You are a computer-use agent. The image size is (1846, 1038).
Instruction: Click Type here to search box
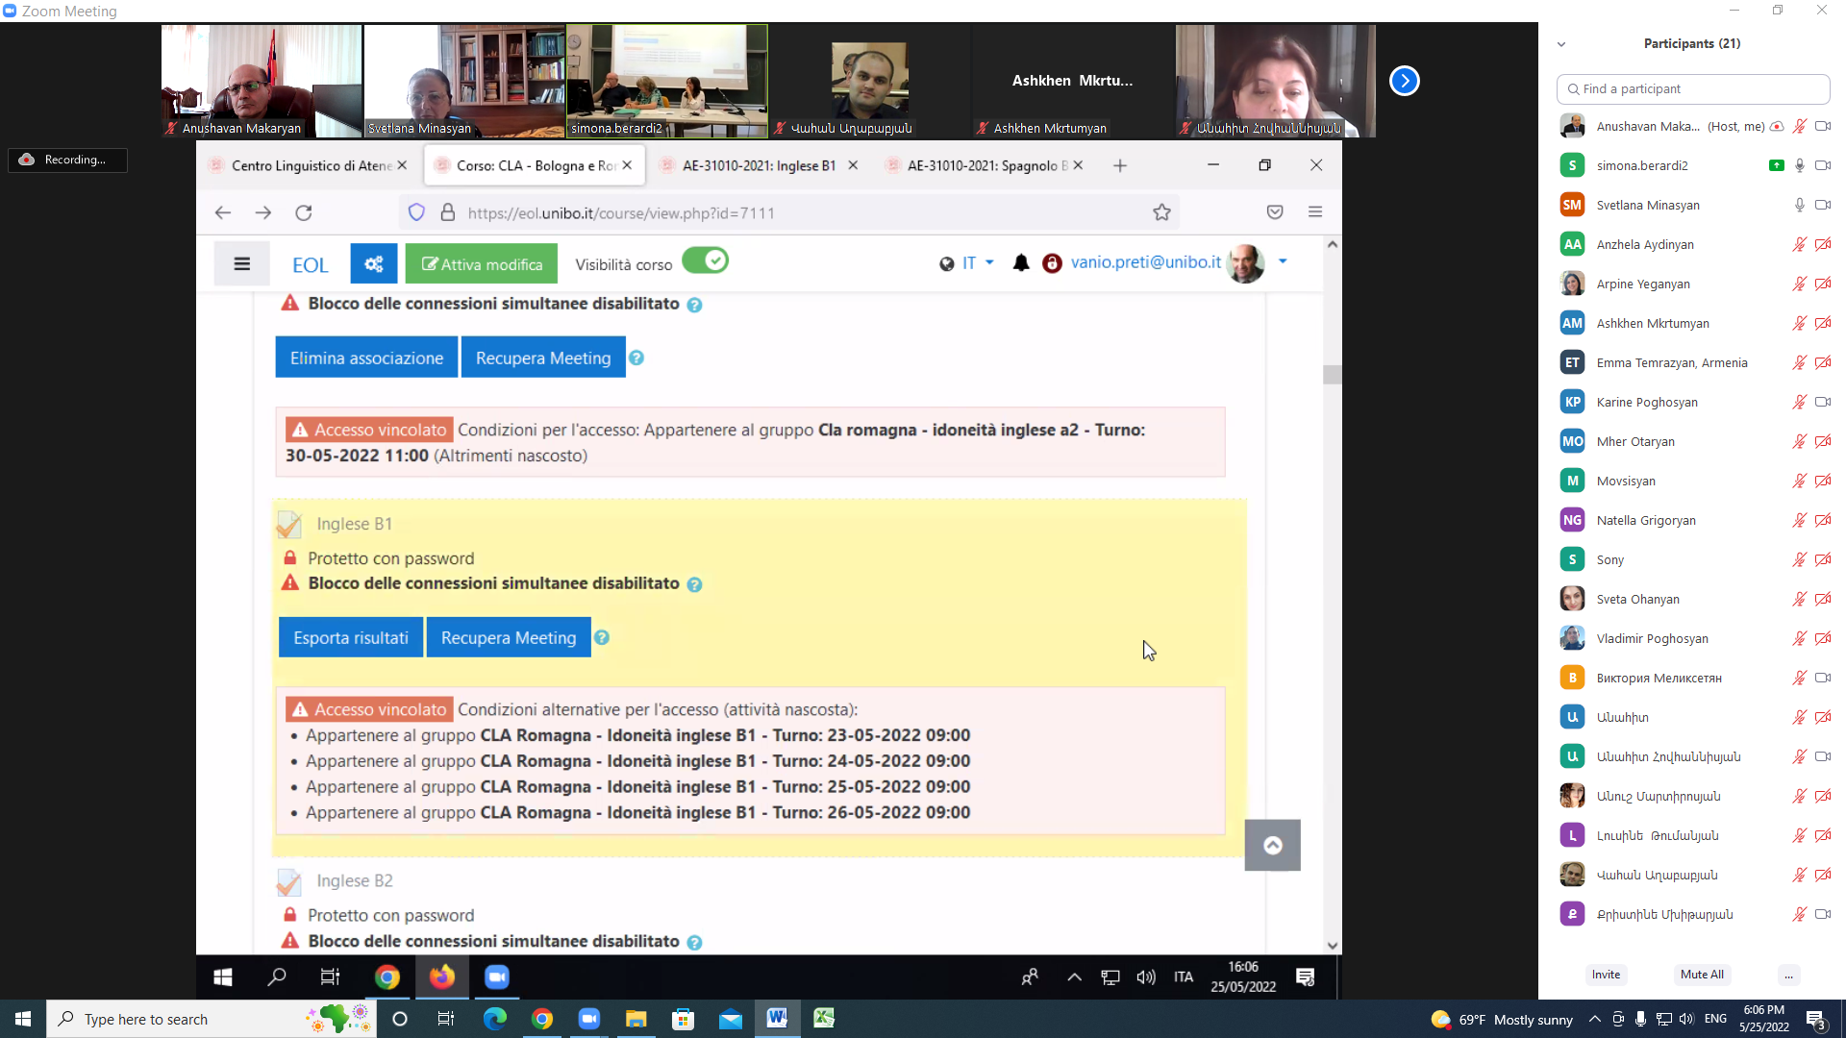(212, 1019)
